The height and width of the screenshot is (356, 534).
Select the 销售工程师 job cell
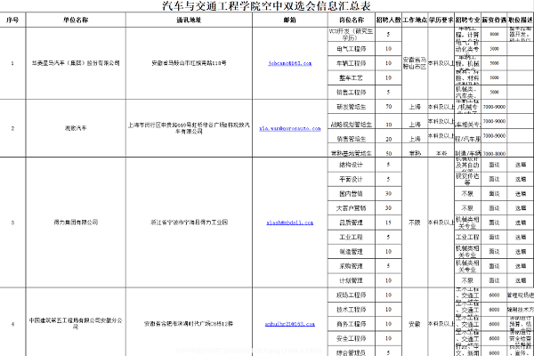pyautogui.click(x=352, y=93)
